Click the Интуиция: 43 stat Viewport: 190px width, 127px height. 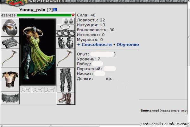point(91,25)
